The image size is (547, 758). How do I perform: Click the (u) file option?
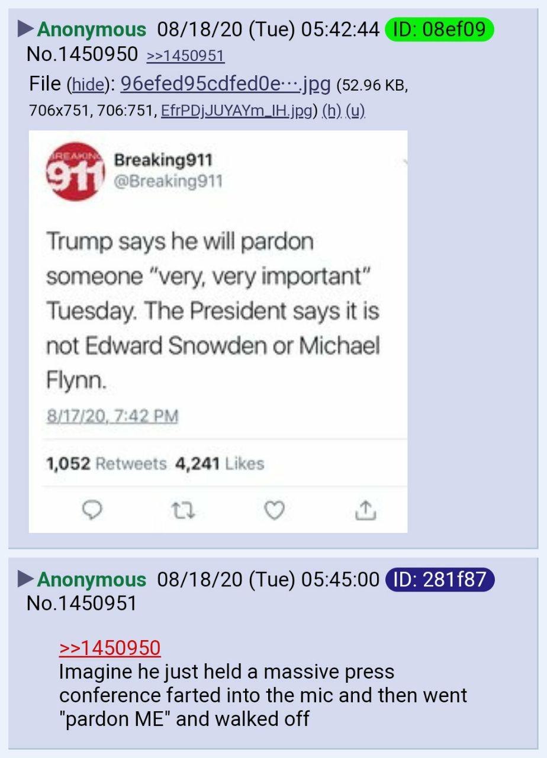tap(355, 111)
